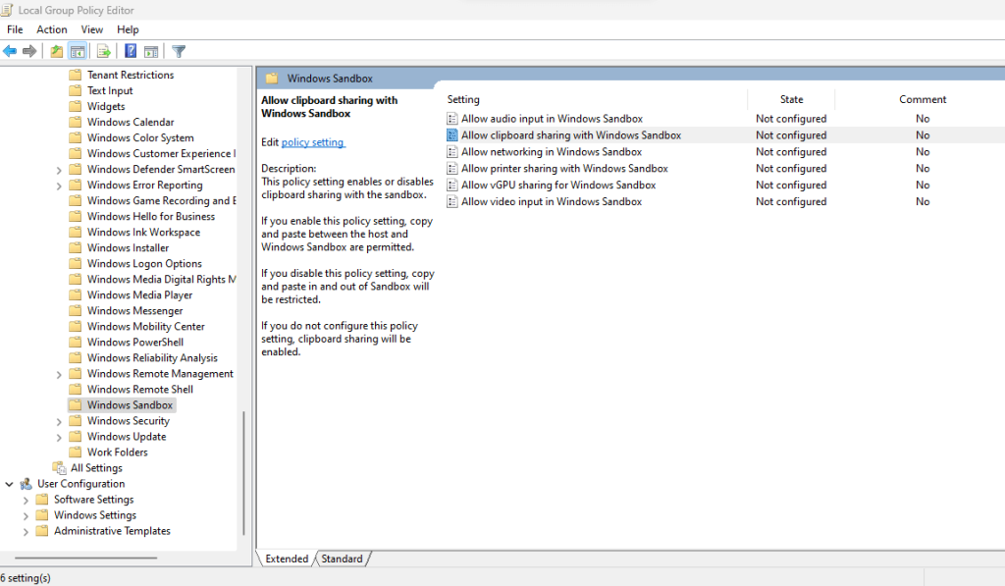Select 'Allow video input in Windows Sandbox' setting
1005x586 pixels.
(x=552, y=201)
